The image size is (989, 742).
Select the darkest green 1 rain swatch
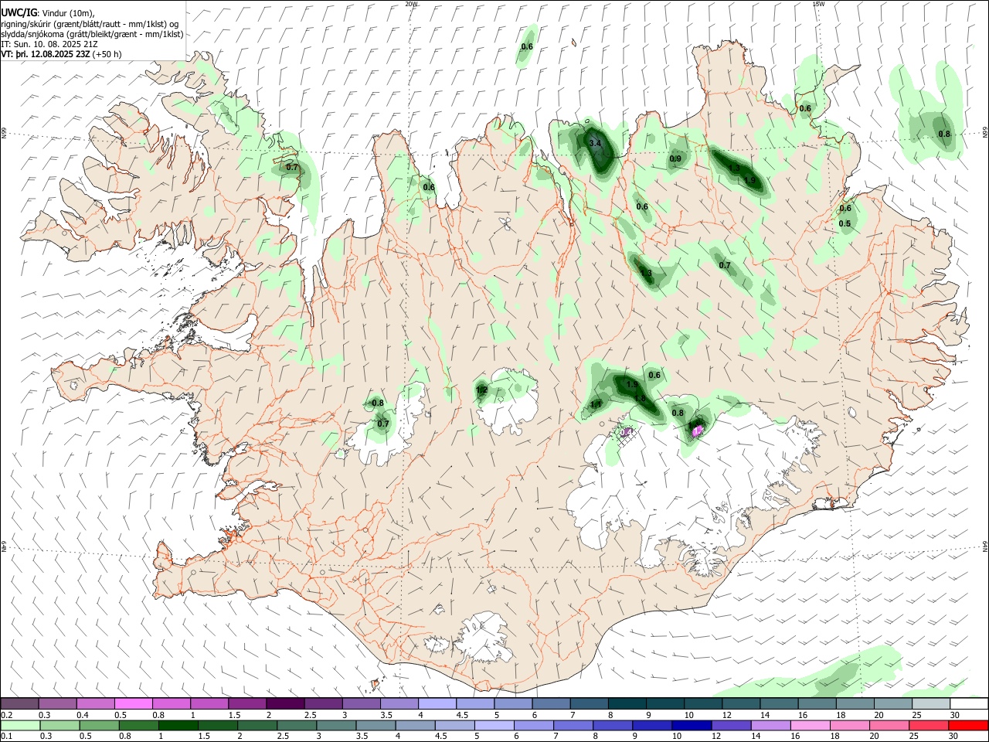coord(178,726)
